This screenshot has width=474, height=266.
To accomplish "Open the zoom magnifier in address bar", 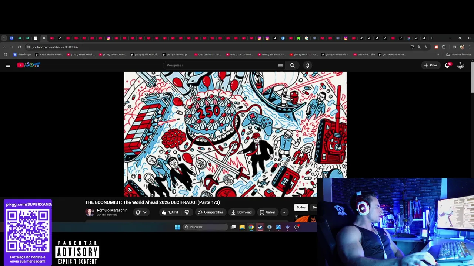I will click(419, 47).
